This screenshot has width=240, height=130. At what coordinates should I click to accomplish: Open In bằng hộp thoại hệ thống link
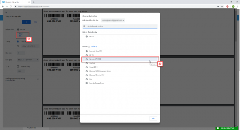(x=16, y=79)
